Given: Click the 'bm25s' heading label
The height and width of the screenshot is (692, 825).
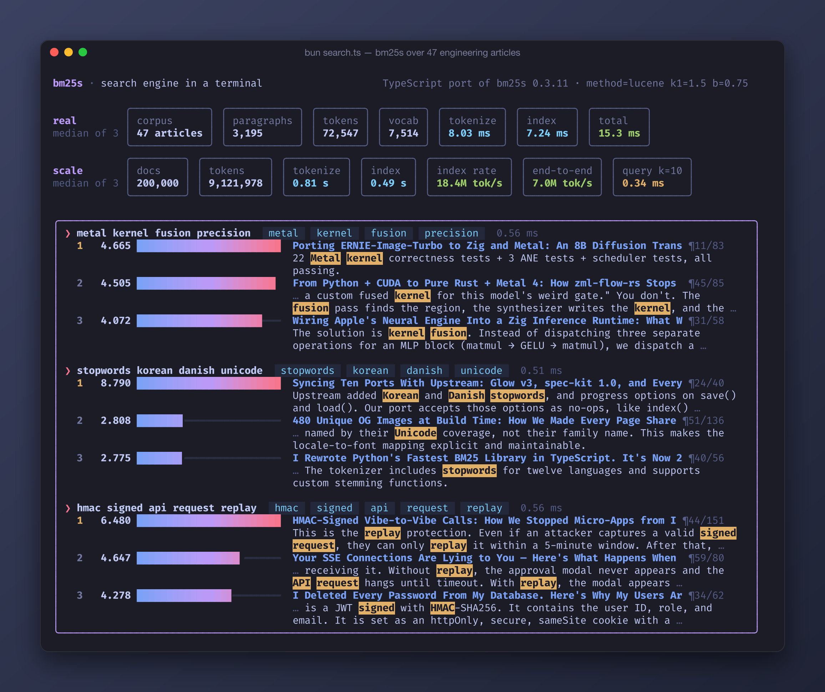Looking at the screenshot, I should (67, 83).
